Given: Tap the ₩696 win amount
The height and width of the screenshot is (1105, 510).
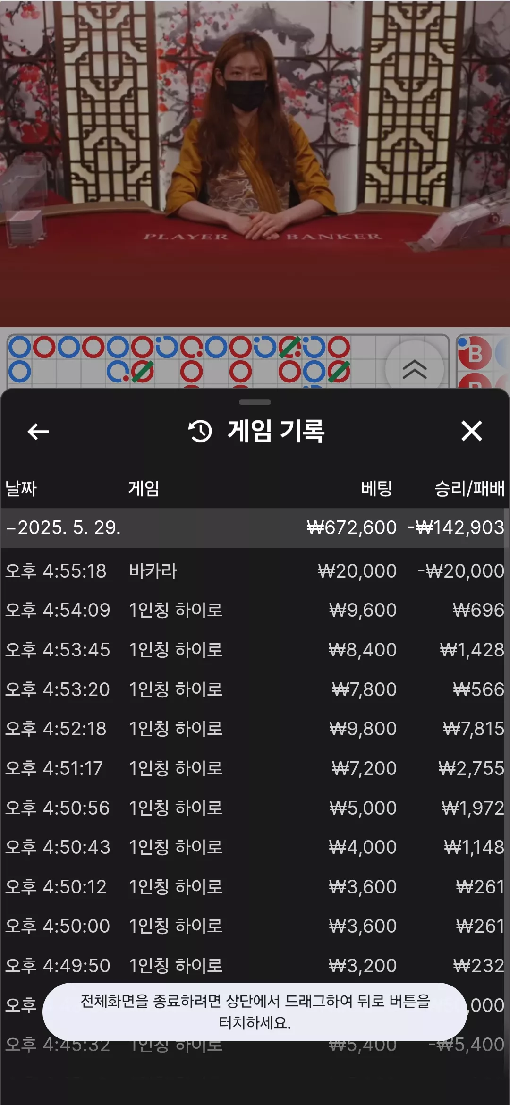Looking at the screenshot, I should click(x=478, y=610).
